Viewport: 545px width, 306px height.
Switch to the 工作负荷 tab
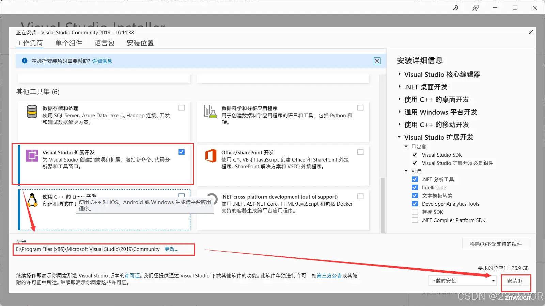30,43
